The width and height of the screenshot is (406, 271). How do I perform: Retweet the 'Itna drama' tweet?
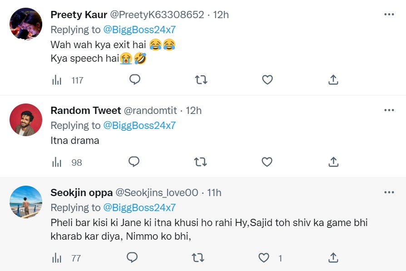[201, 162]
